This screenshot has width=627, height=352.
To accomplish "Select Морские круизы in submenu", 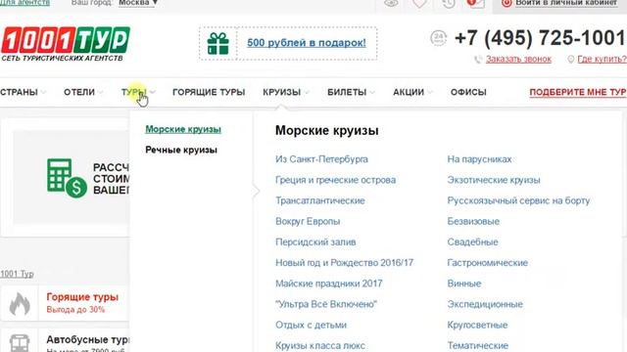I will pyautogui.click(x=183, y=129).
